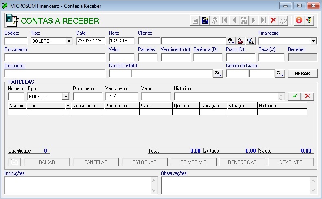Click the RENEGOCIAR button
Image resolution: width=322 pixels, height=199 pixels.
click(x=242, y=162)
